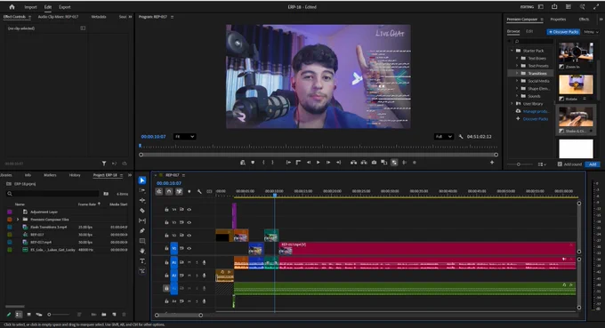Open the Export tab in top bar
Viewport: 605px width, 328px height.
coord(64,7)
